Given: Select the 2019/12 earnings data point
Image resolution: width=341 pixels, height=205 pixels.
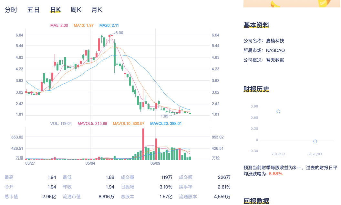Looking at the screenshot, I should pyautogui.click(x=278, y=111).
